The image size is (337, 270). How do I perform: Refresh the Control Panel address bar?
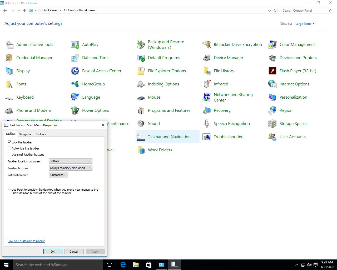pyautogui.click(x=275, y=11)
